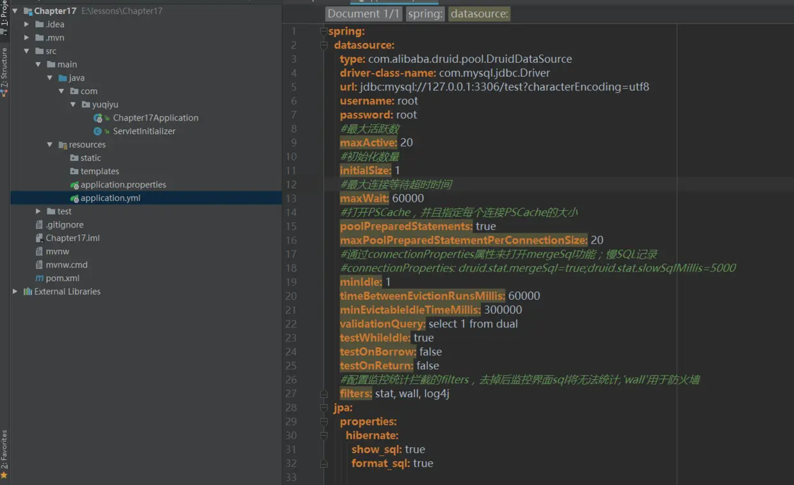Click the spring: breadcrumb
Screen dimensions: 794x485
click(x=425, y=13)
